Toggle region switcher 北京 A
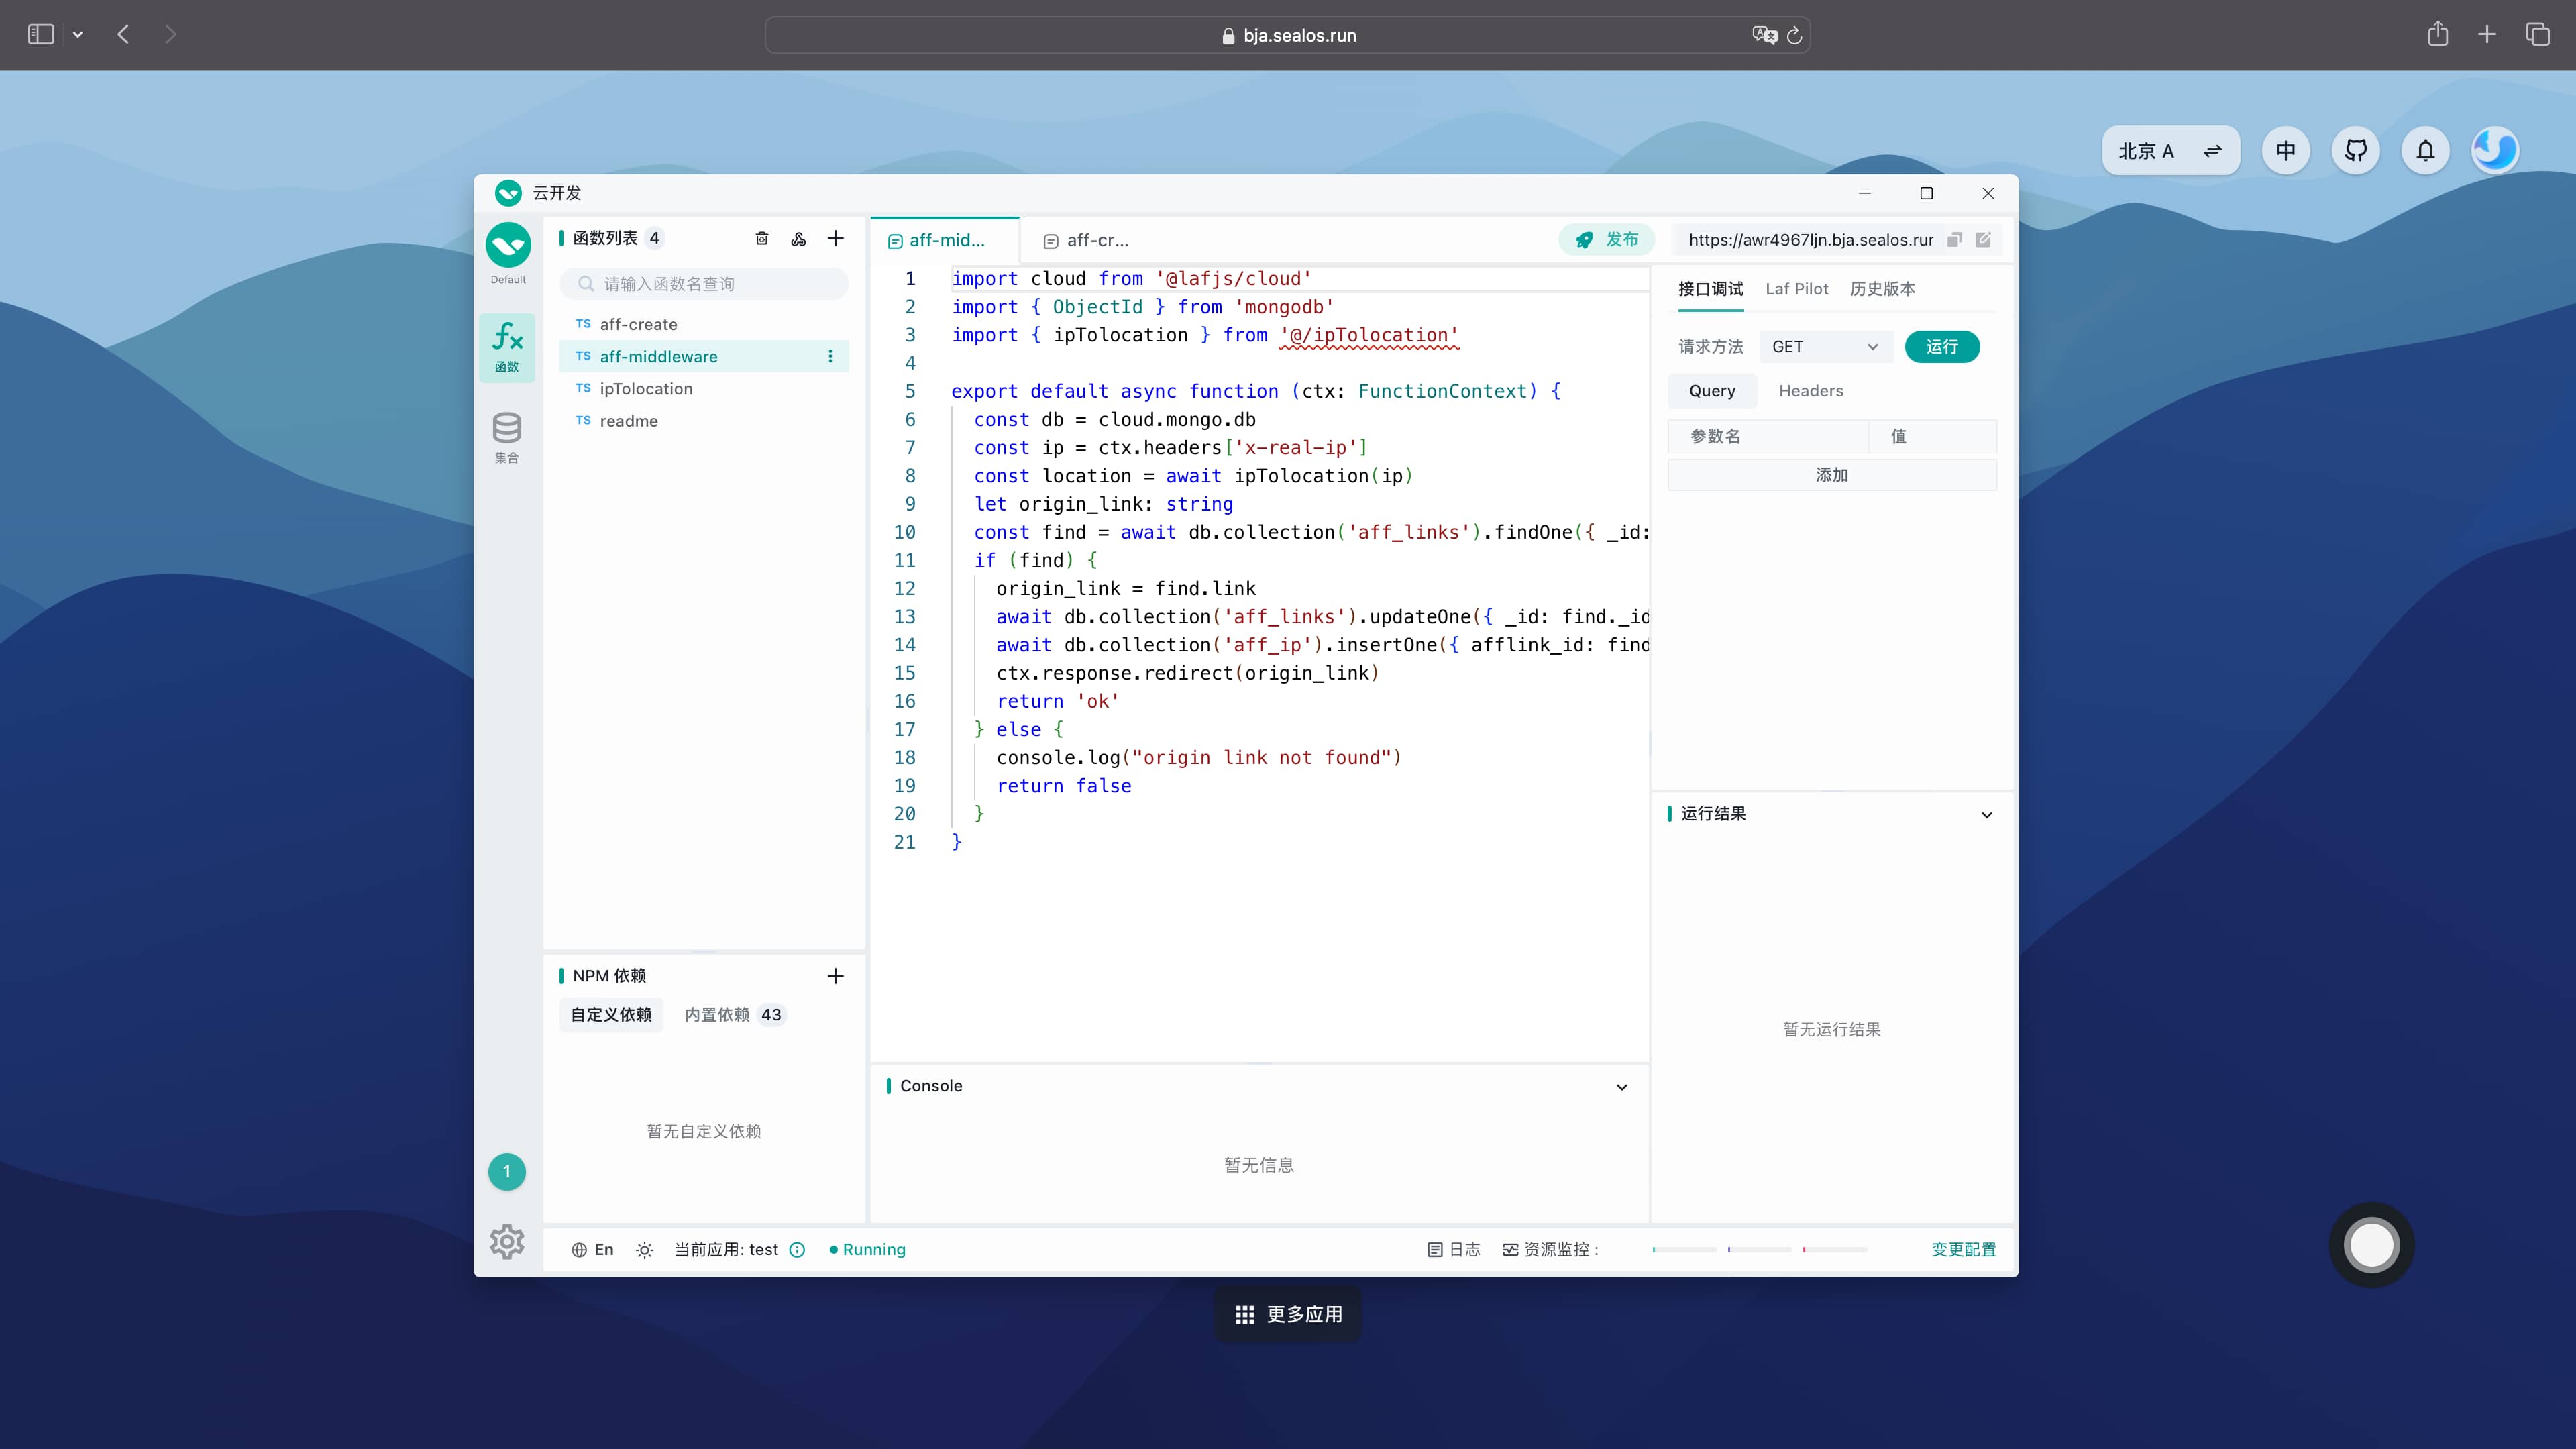This screenshot has width=2576, height=1449. (x=2170, y=151)
